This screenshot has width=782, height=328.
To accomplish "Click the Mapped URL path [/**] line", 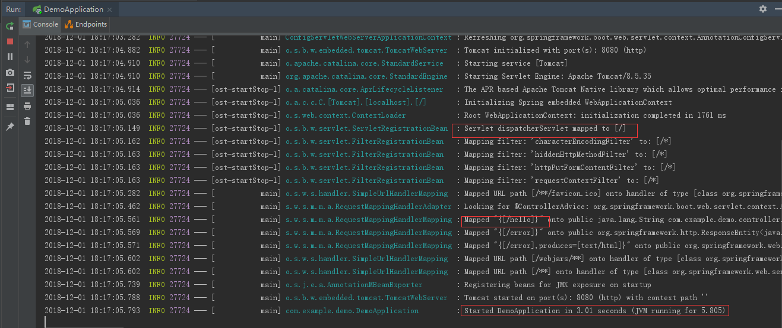I will [623, 272].
